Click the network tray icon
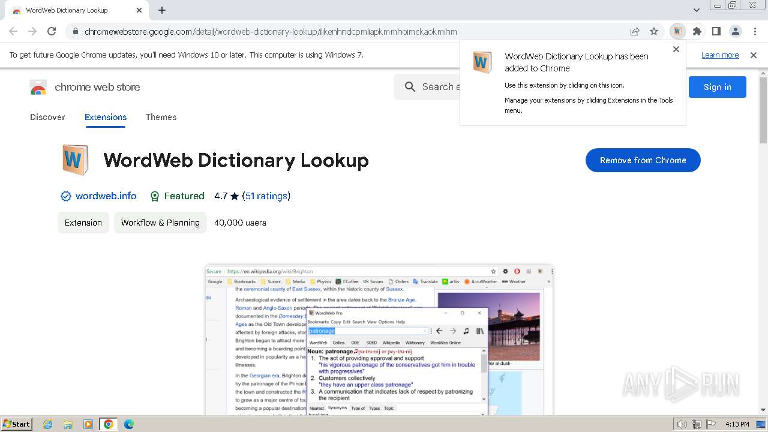Screen dimensions: 768x432 (697, 424)
